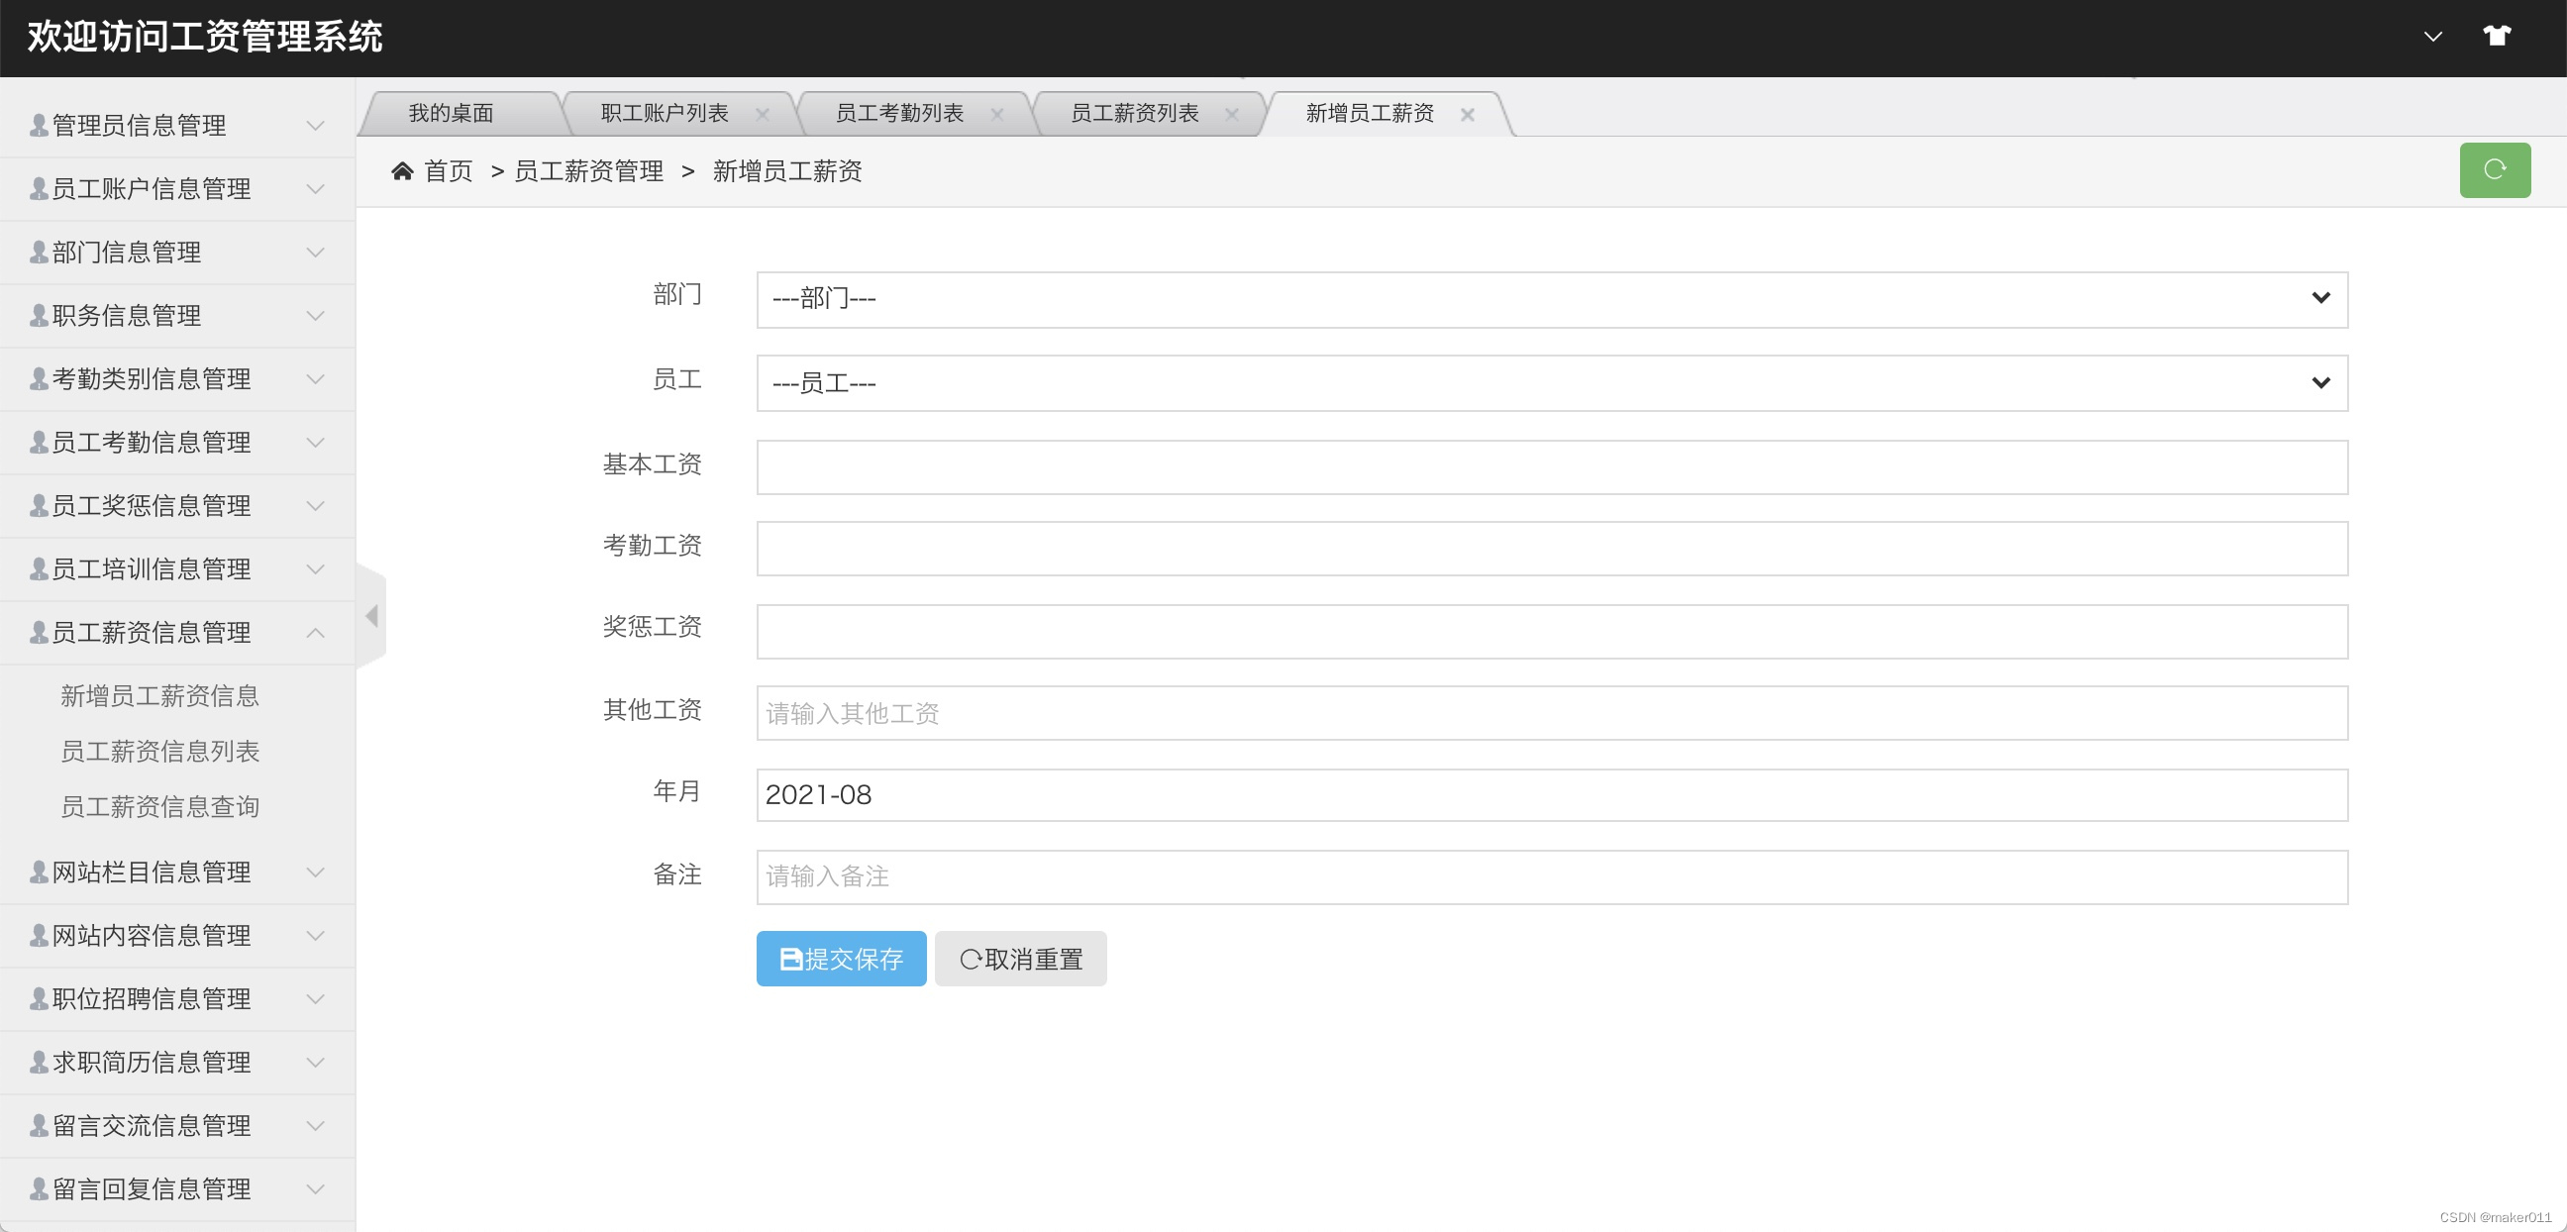
Task: Close the 新增员工薪资 tab
Action: pyautogui.click(x=1467, y=115)
